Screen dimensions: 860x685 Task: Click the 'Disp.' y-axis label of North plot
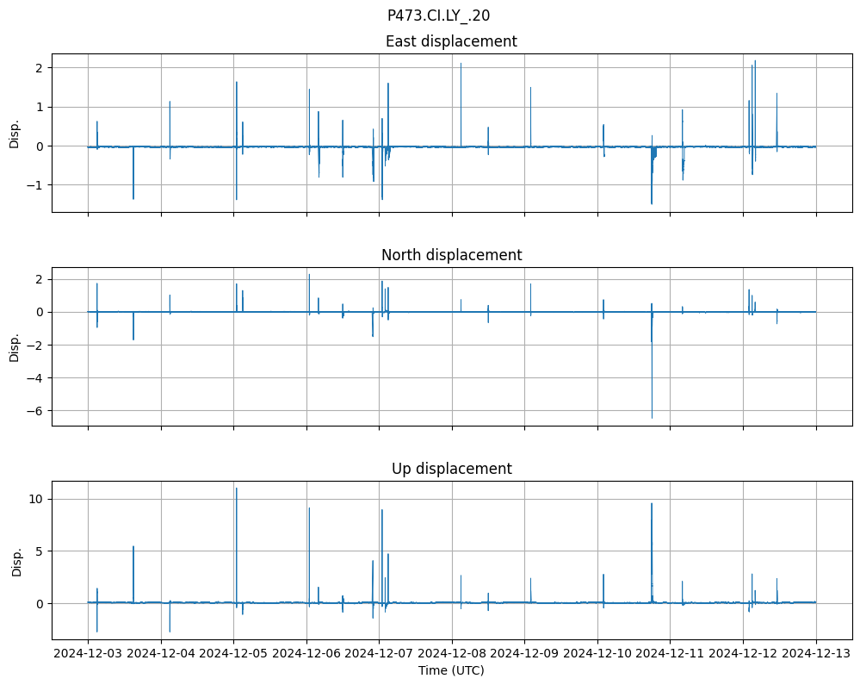click(15, 346)
